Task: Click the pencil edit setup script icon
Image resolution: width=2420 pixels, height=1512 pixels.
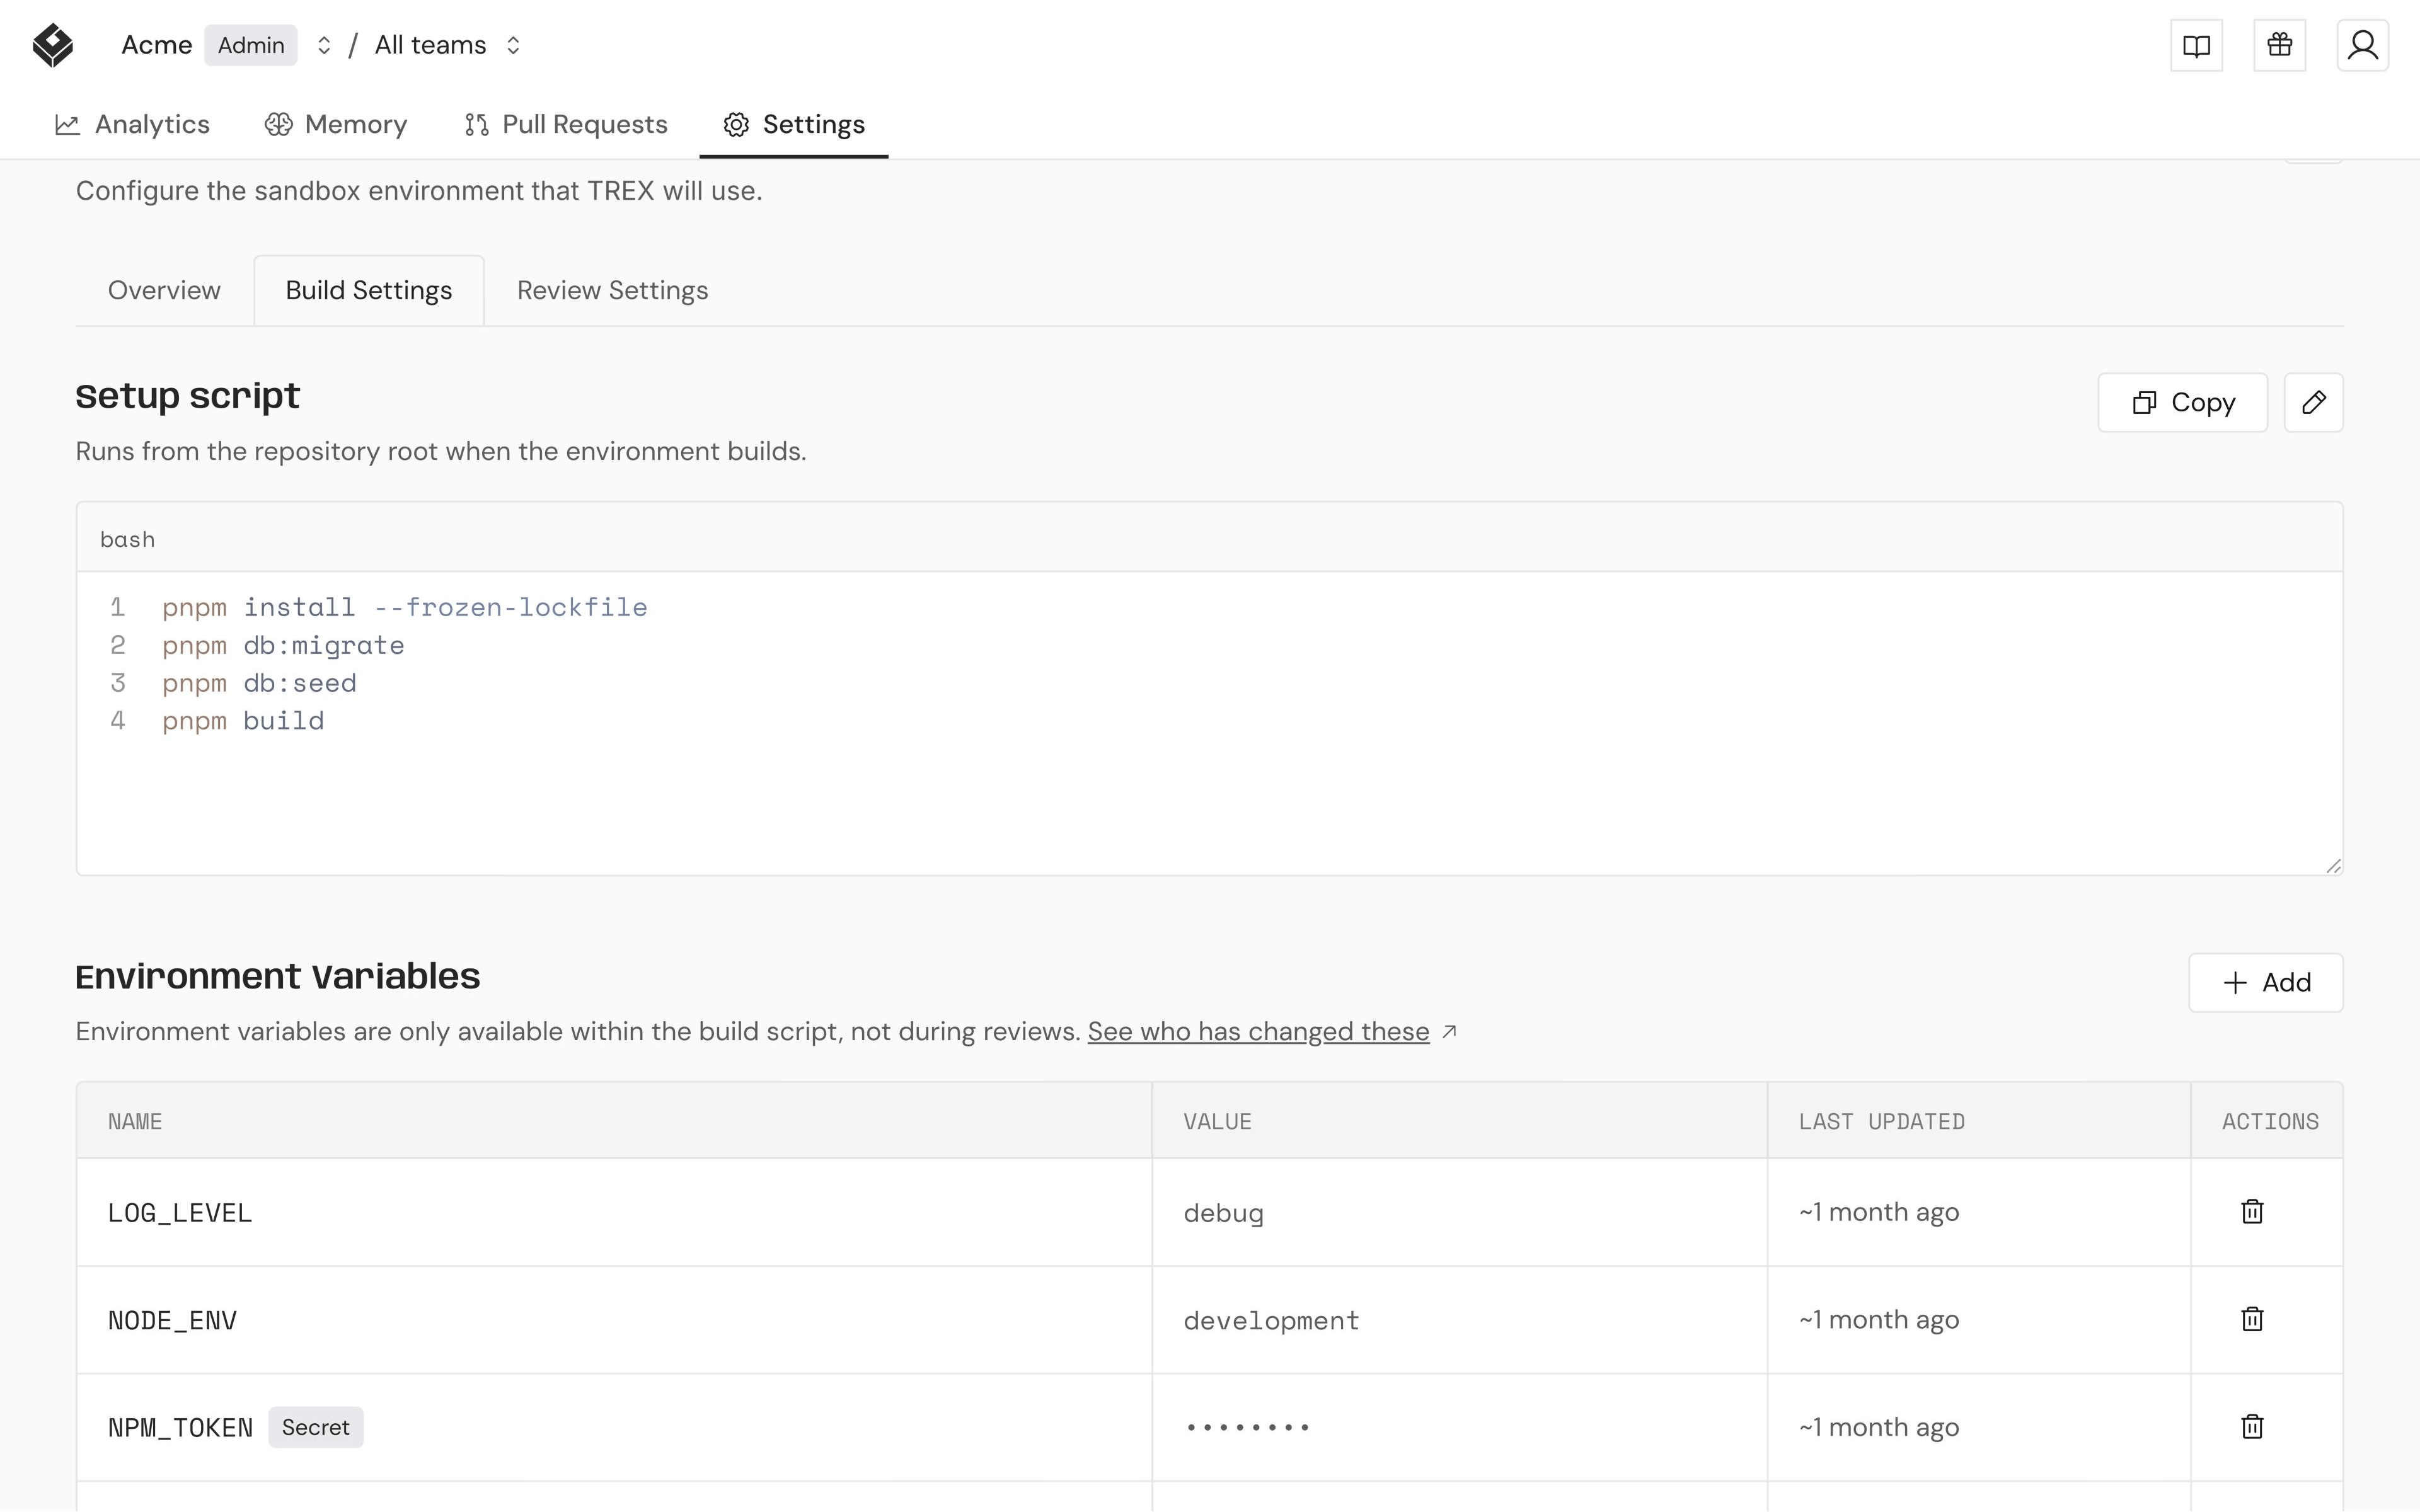Action: [2313, 403]
